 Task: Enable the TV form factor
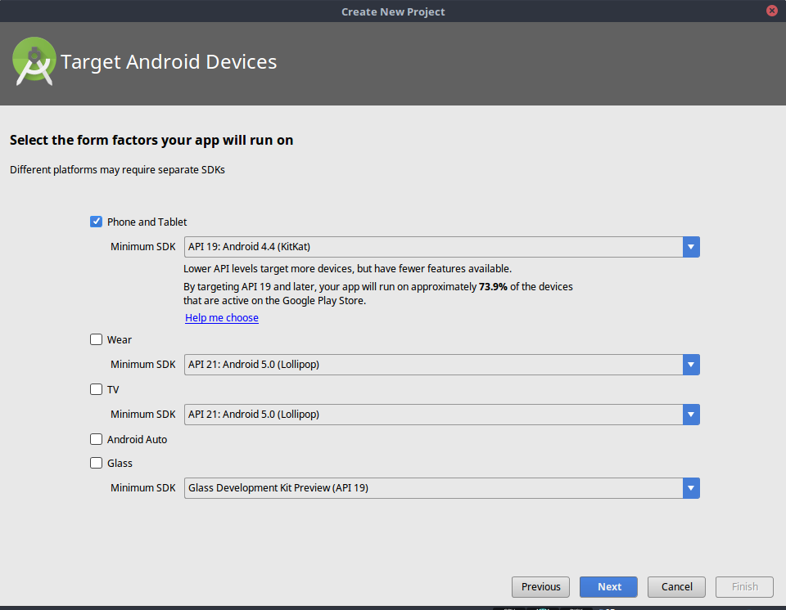(x=96, y=389)
